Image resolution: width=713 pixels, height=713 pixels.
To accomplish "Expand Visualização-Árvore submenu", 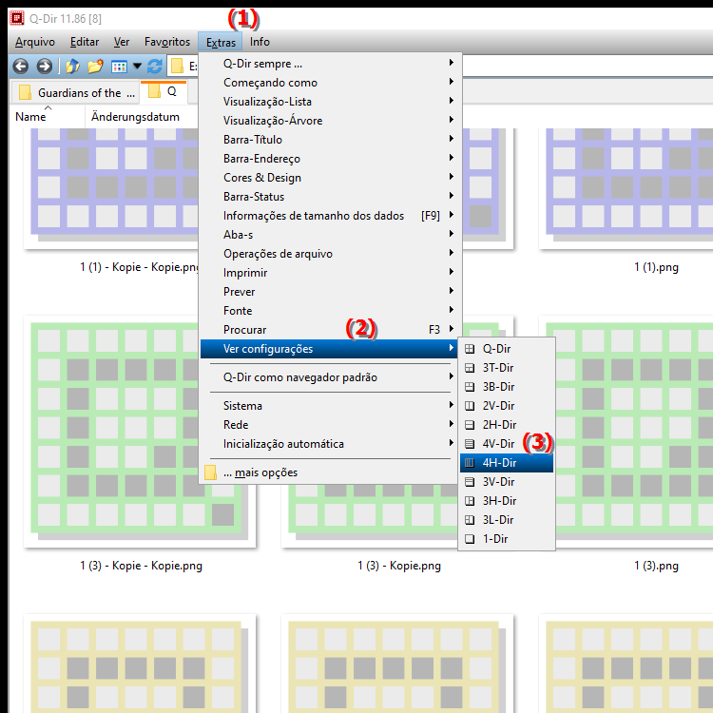I will coord(329,121).
